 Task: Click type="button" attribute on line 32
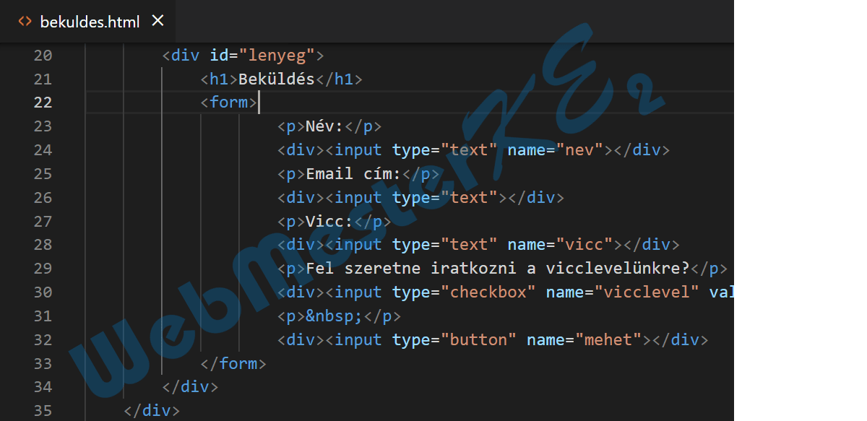coord(454,339)
